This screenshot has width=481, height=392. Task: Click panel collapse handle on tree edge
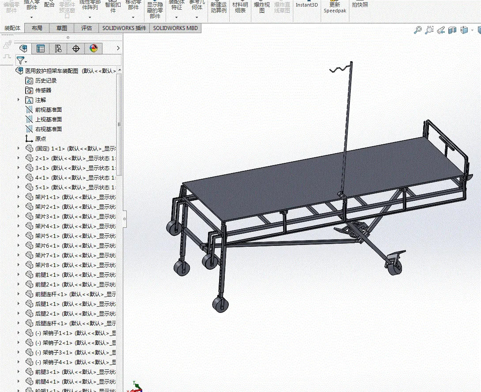coord(125,219)
